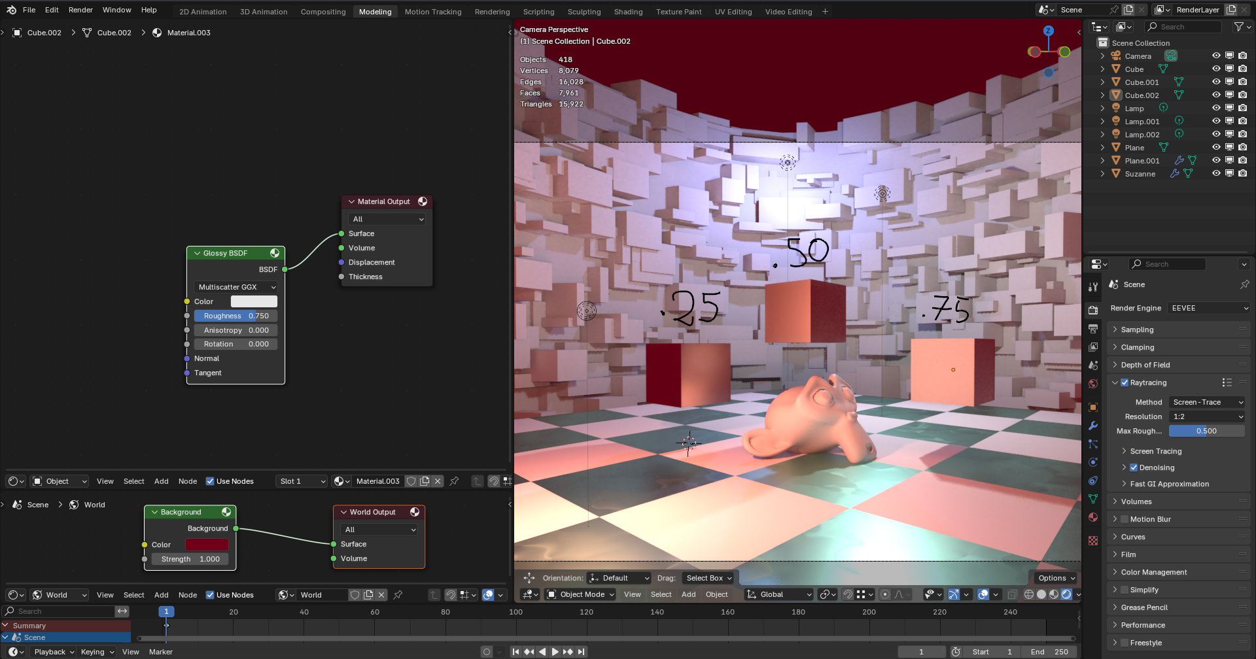Open the Tool properties tab icon
The height and width of the screenshot is (659, 1256).
click(1093, 287)
